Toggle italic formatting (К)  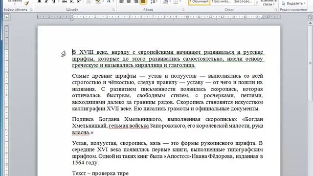coord(46,1)
